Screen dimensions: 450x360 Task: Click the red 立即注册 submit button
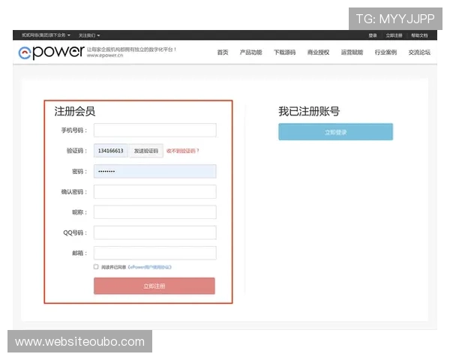tap(154, 286)
